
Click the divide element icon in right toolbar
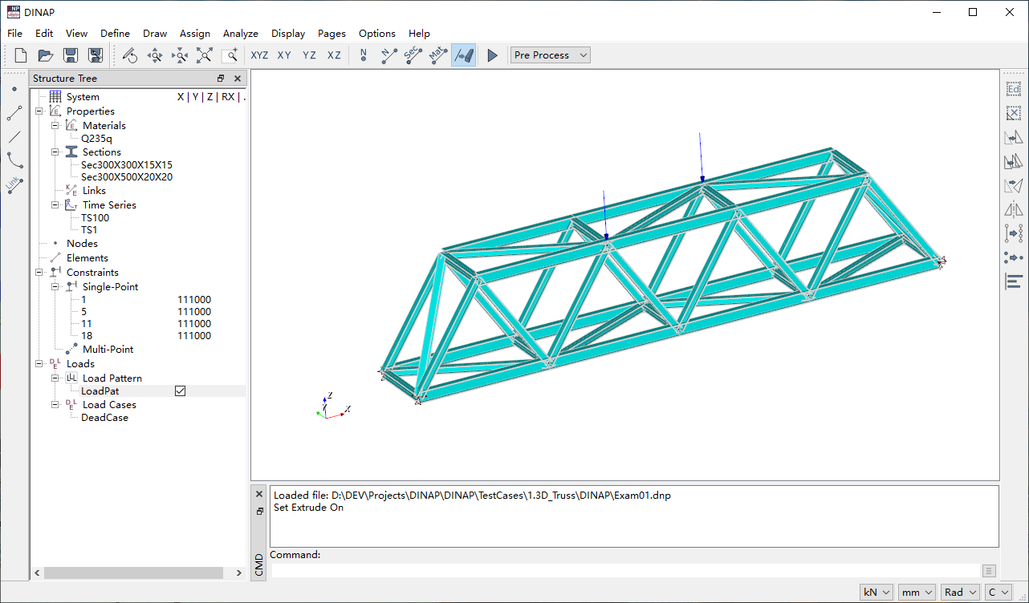pos(1013,233)
